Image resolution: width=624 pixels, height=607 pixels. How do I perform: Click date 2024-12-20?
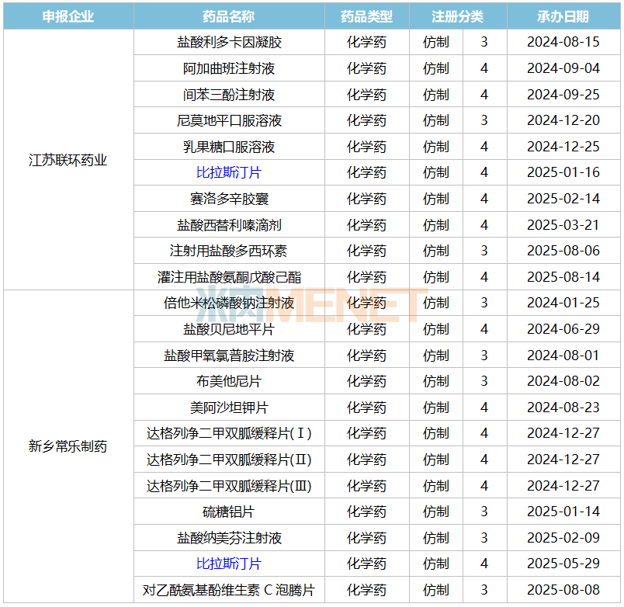pyautogui.click(x=563, y=120)
